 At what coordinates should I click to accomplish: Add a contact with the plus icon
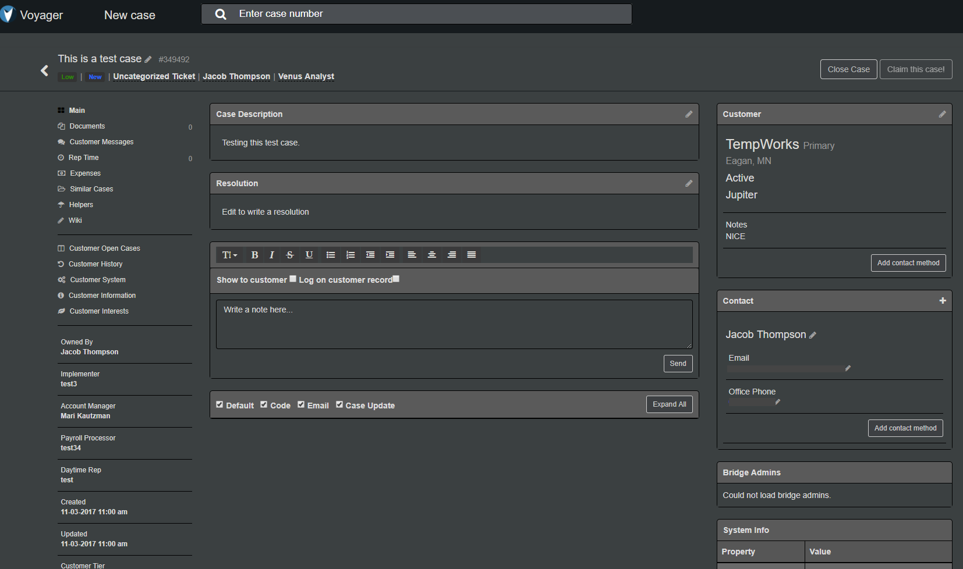[x=943, y=300]
